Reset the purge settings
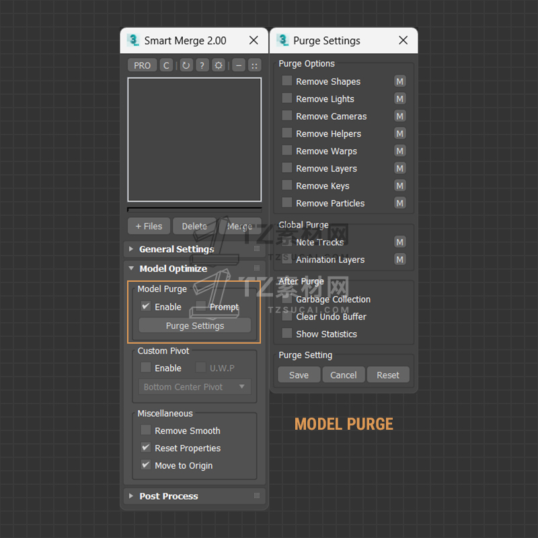The height and width of the screenshot is (538, 538). (x=388, y=375)
